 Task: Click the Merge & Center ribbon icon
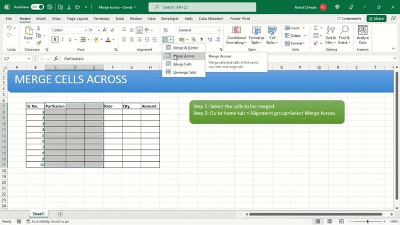click(165, 39)
